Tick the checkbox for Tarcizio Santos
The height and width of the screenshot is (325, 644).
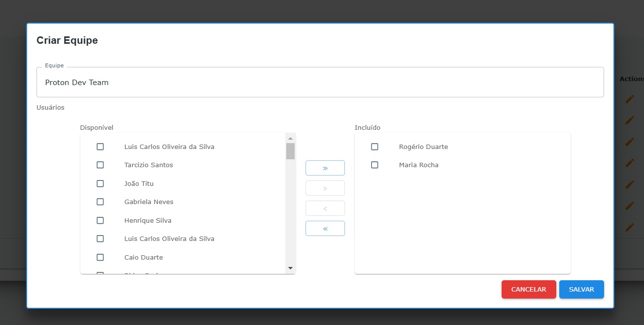tap(100, 165)
